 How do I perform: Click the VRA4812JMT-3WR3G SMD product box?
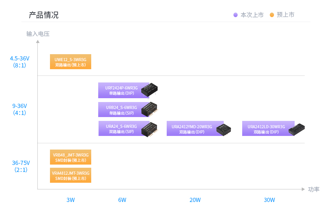[71, 175]
